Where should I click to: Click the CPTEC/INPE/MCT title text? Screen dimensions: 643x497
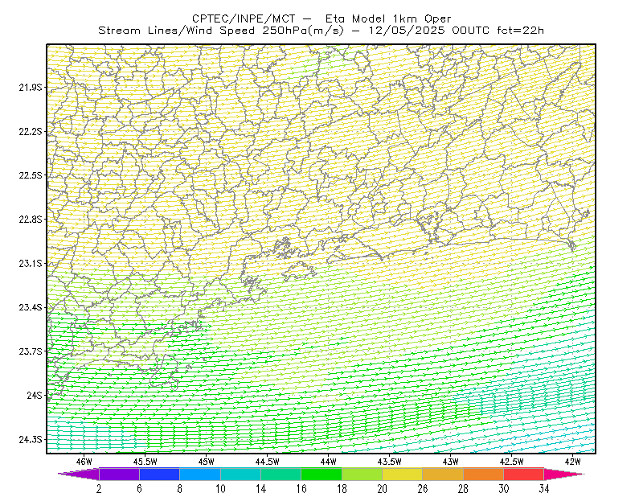pos(244,18)
